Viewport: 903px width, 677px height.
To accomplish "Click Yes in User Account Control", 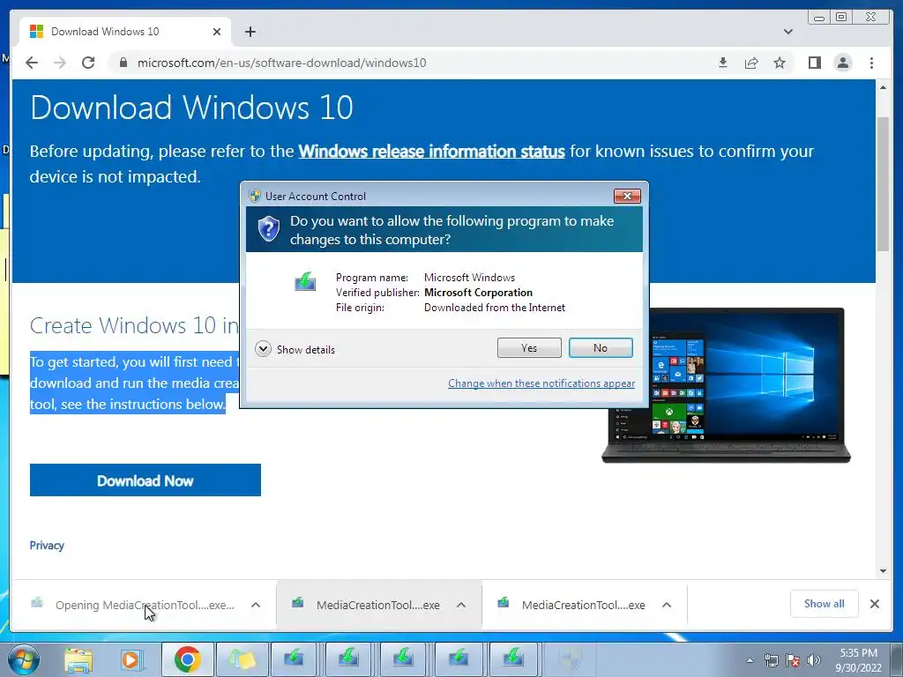I will (529, 347).
